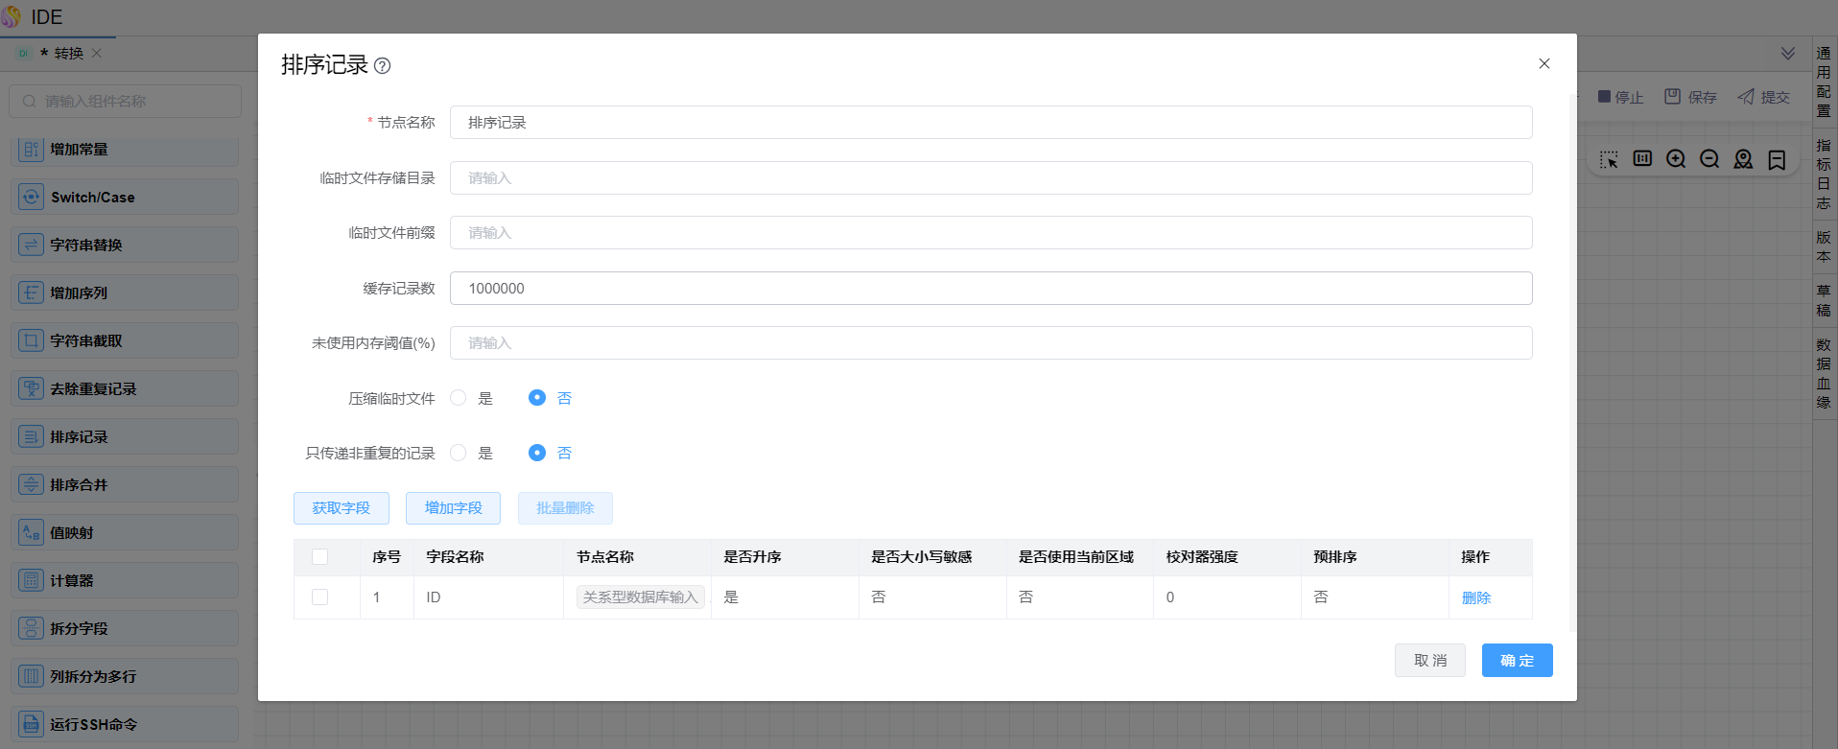1838x749 pixels.
Task: Click the save 保存 toolbar icon
Action: click(x=1672, y=97)
